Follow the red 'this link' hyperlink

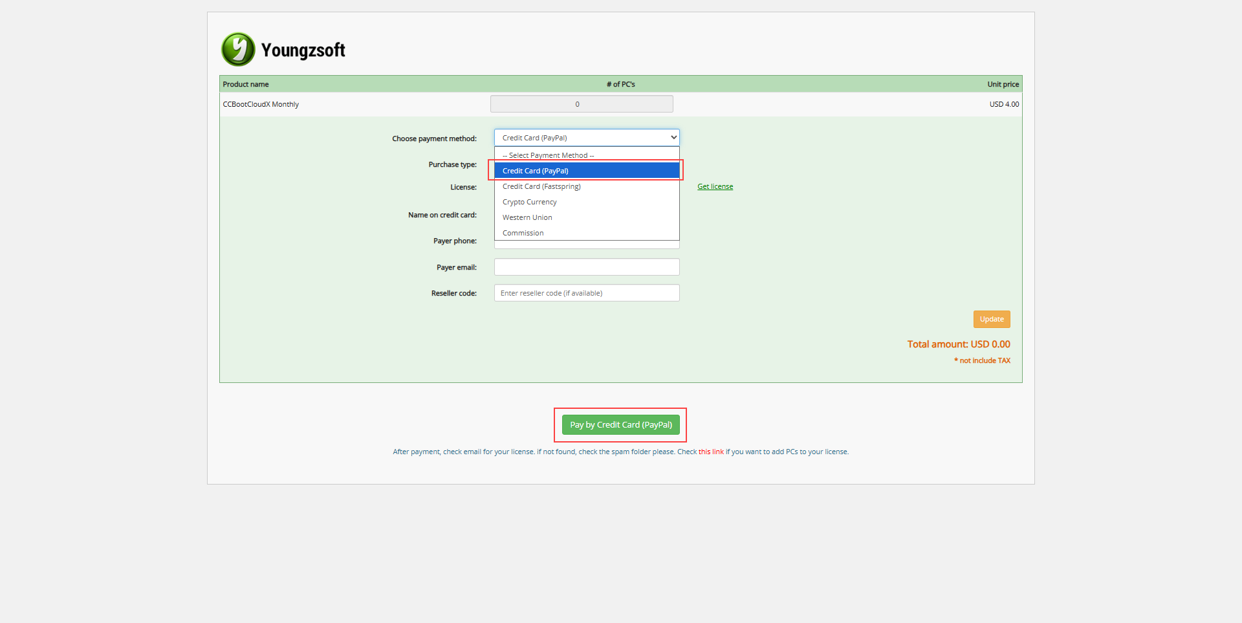click(x=711, y=452)
